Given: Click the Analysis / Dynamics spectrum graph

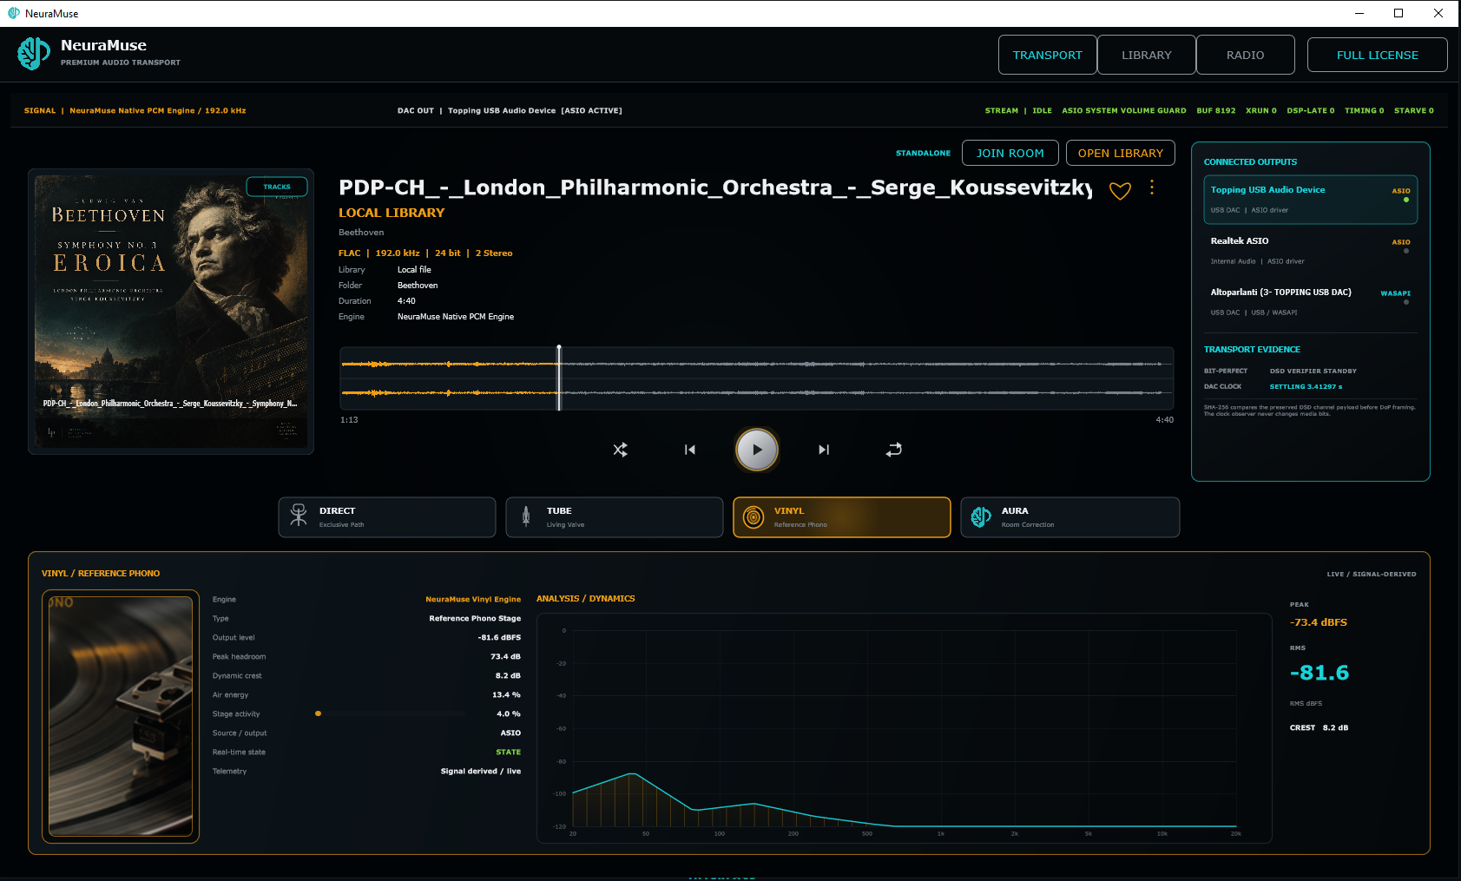Looking at the screenshot, I should [x=905, y=728].
